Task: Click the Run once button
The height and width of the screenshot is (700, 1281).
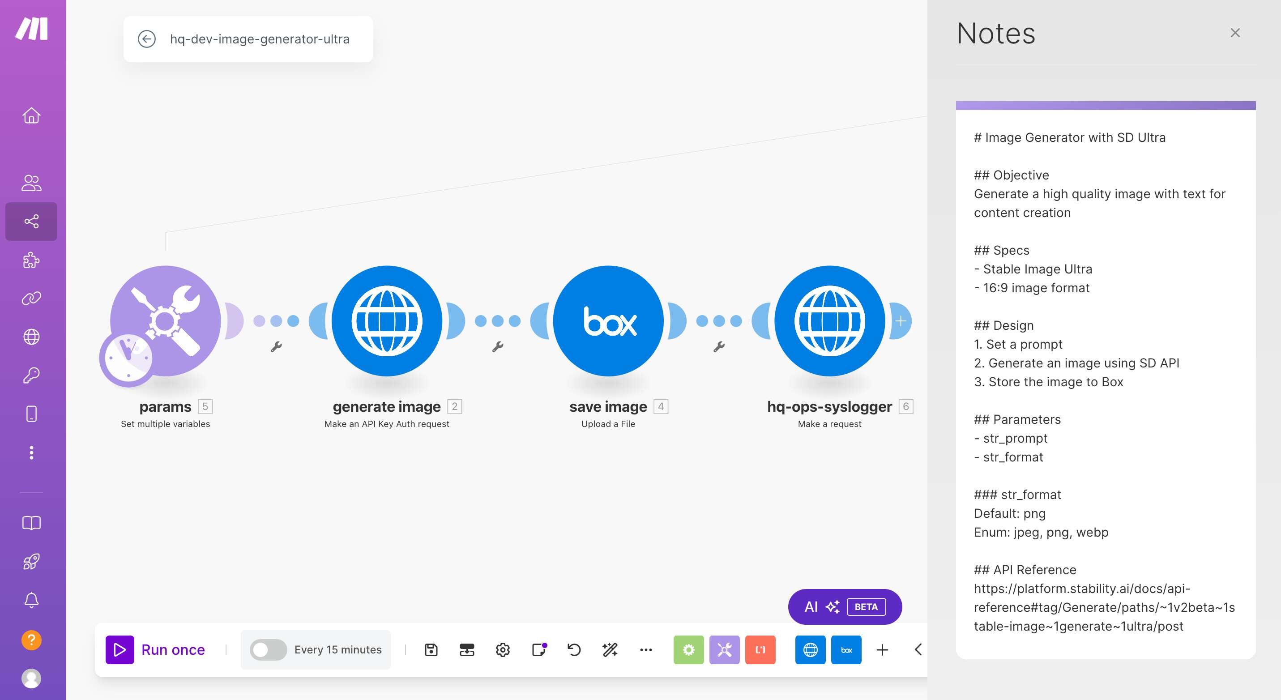Action: click(x=156, y=649)
